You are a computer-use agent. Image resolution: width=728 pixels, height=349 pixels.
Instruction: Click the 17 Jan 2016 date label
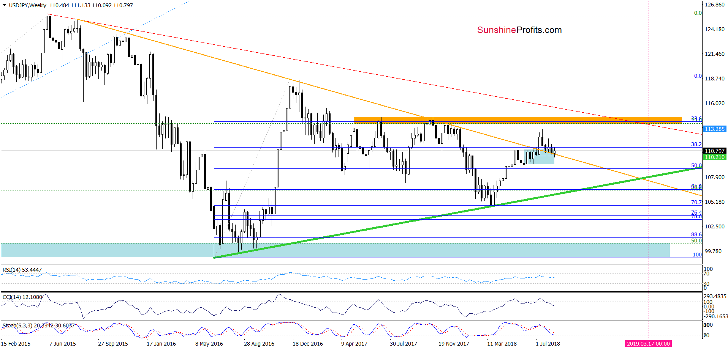point(161,344)
